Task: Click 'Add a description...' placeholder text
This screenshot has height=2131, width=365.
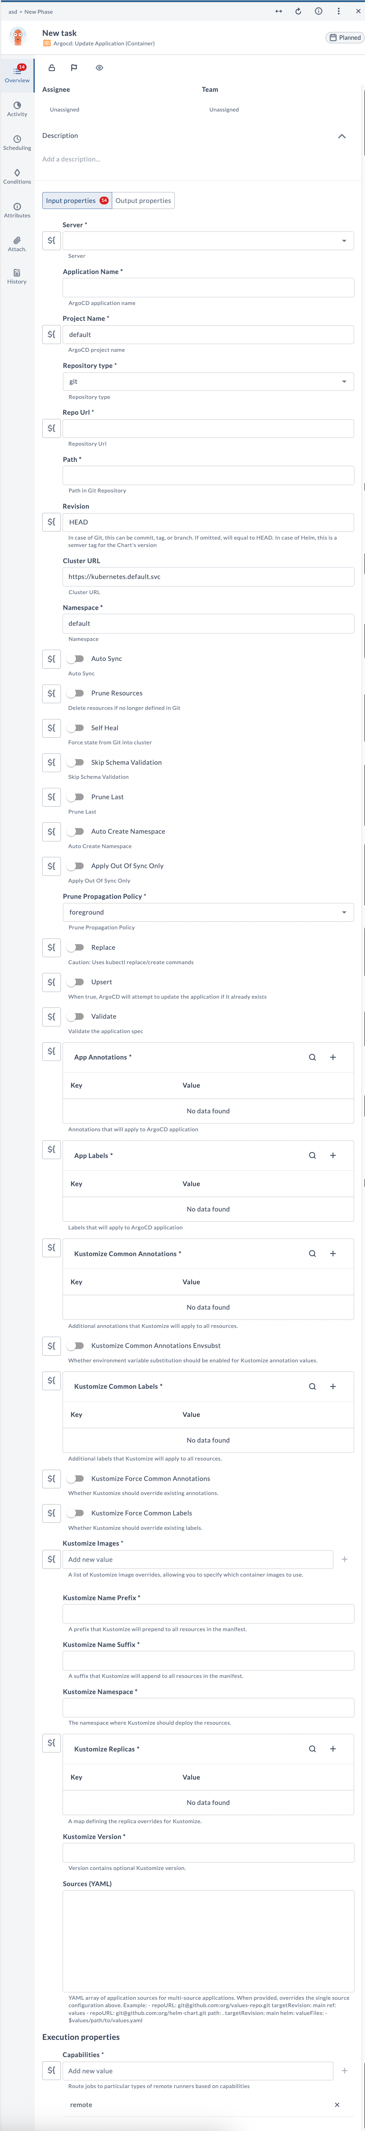Action: pyautogui.click(x=71, y=159)
